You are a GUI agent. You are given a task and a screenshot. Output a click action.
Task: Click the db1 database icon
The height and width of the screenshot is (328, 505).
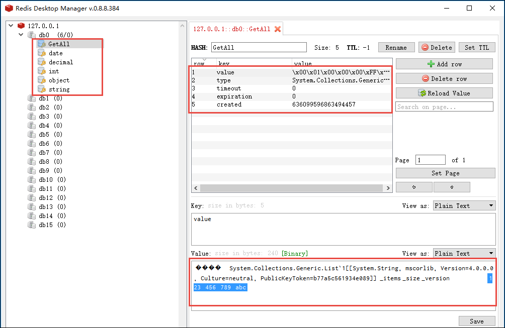[x=32, y=98]
